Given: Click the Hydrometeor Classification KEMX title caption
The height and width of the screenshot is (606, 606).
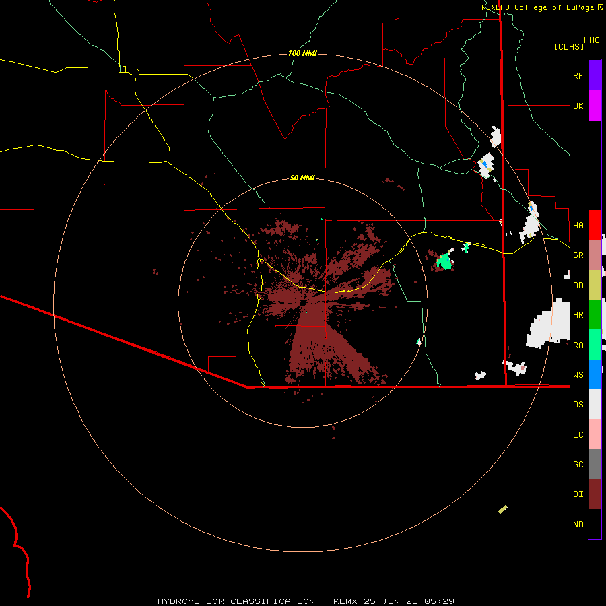Looking at the screenshot, I should click(306, 601).
